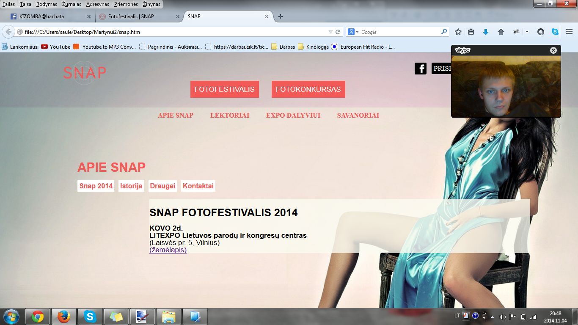Click the FOTOFESTIVALIS button

[x=225, y=89]
